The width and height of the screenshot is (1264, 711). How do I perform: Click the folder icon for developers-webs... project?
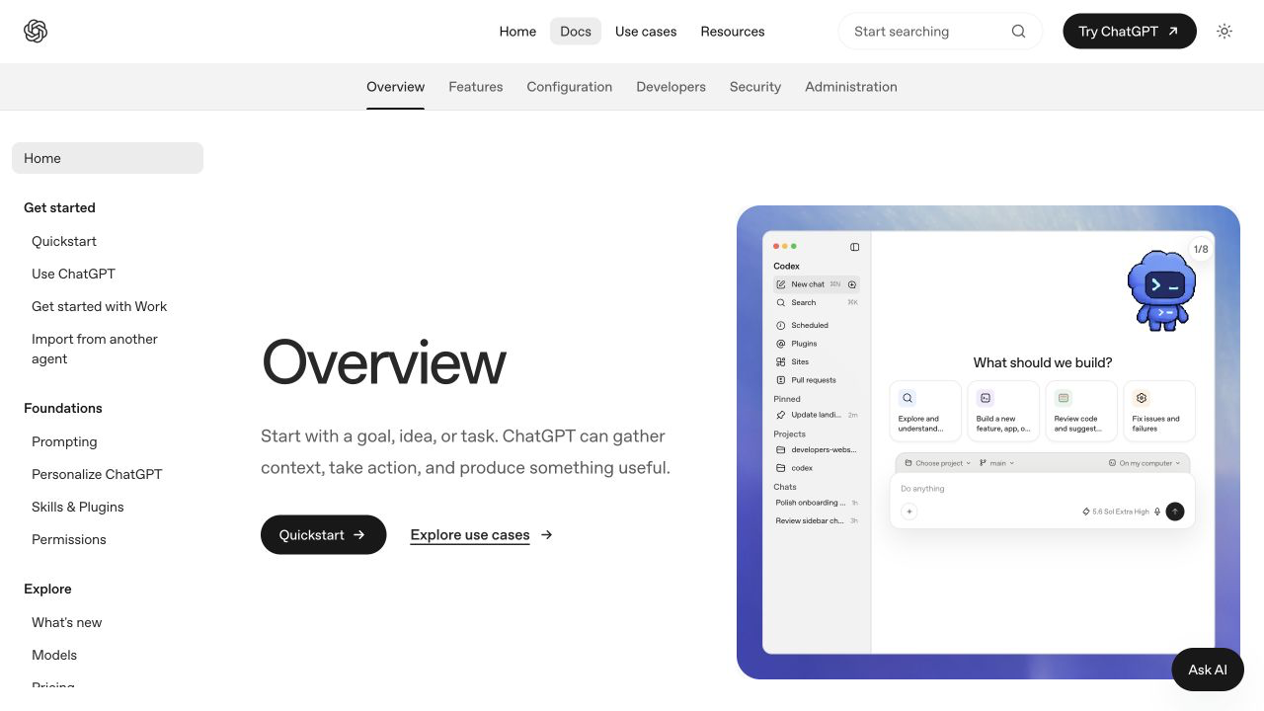tap(781, 450)
